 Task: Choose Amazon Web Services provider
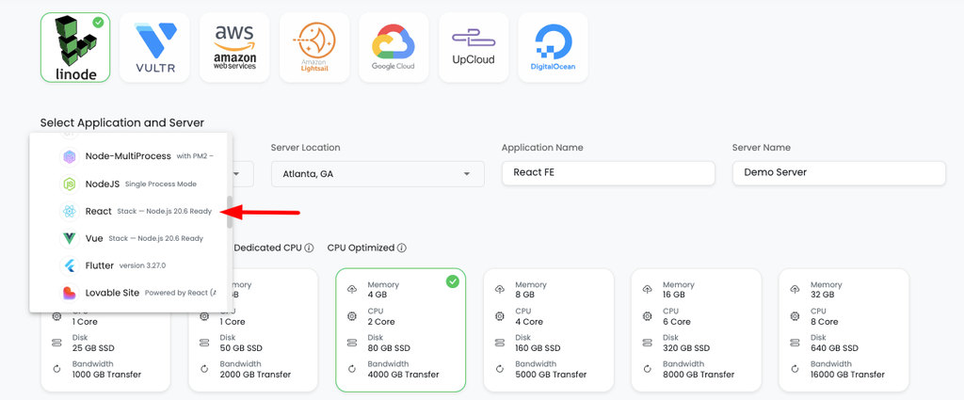[x=234, y=47]
